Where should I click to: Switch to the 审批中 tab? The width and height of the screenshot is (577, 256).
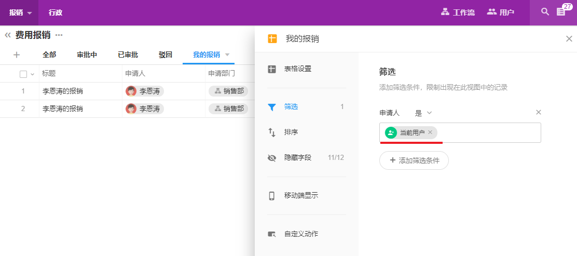[x=87, y=55]
